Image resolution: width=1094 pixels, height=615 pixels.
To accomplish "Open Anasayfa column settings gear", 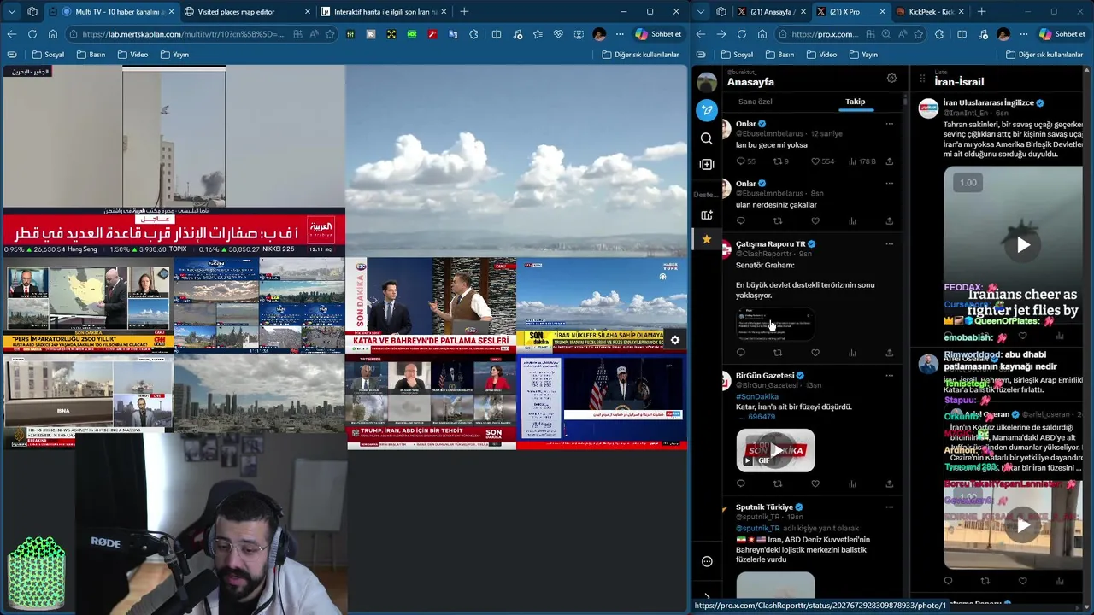I will [891, 78].
